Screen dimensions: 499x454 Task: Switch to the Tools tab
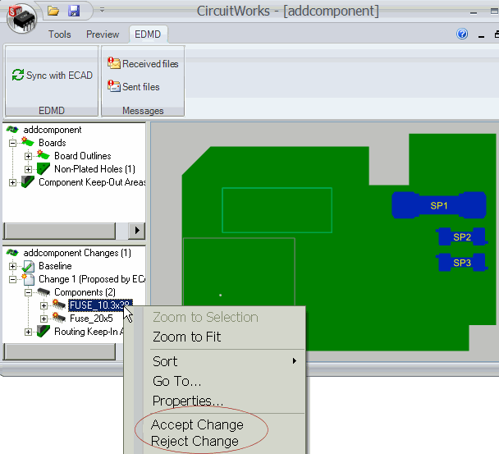59,34
